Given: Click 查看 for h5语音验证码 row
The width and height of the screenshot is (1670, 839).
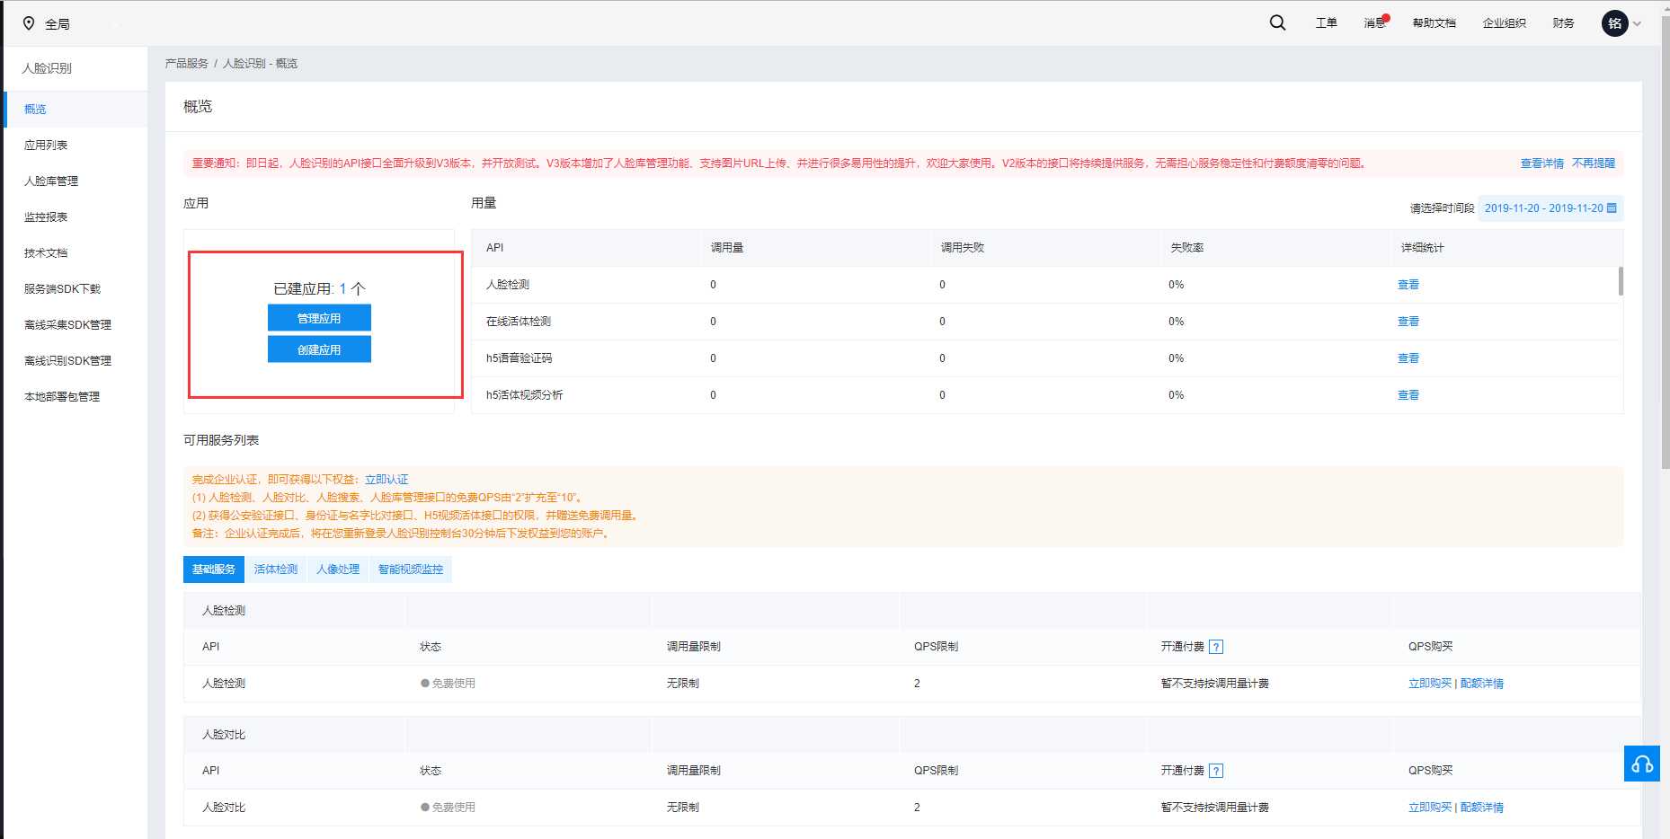Looking at the screenshot, I should tap(1408, 358).
